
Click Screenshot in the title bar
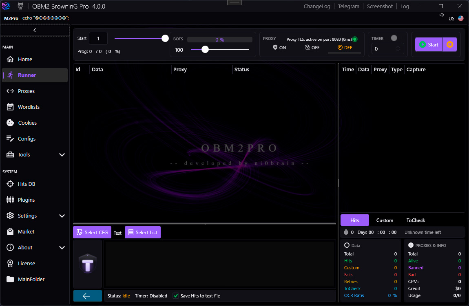pyautogui.click(x=380, y=6)
